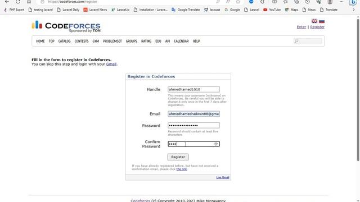The height and width of the screenshot is (202, 360).
Task: Go back to the previous page
Action: pos(7,2)
